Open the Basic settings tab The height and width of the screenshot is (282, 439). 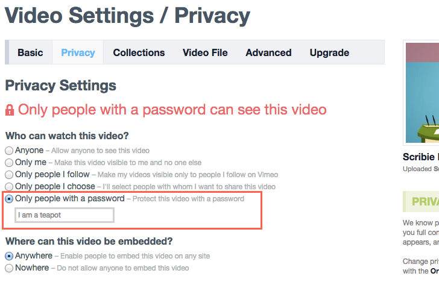point(30,52)
